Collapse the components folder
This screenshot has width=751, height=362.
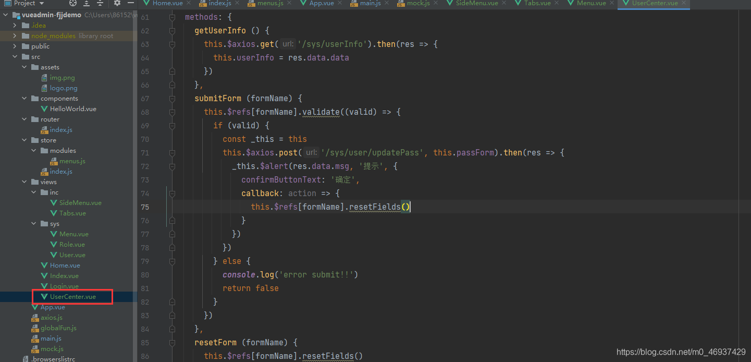click(x=24, y=99)
